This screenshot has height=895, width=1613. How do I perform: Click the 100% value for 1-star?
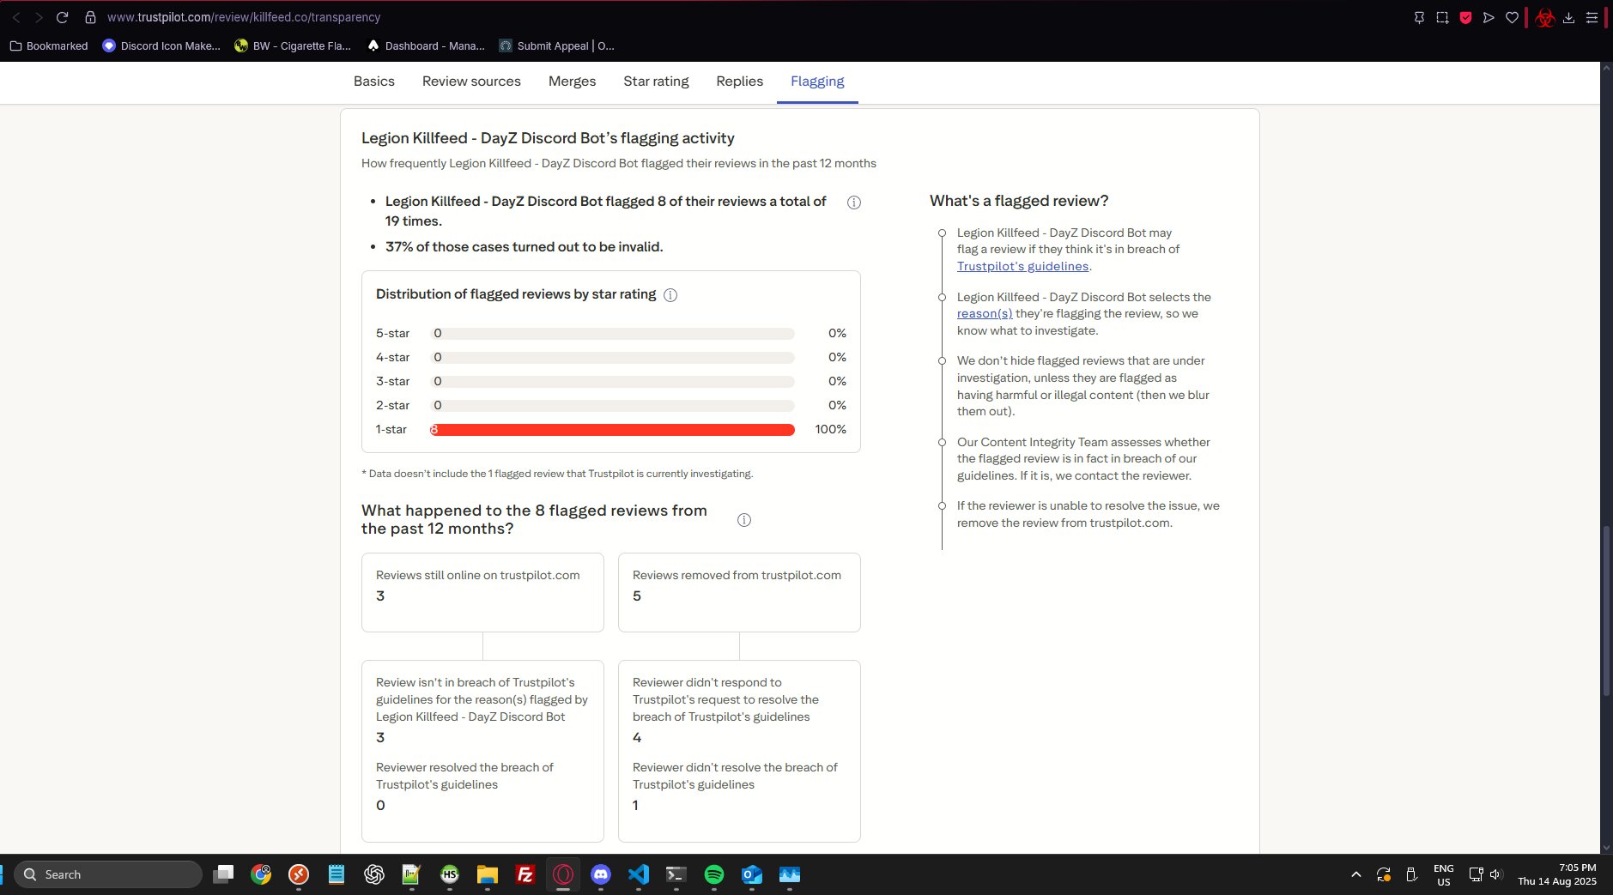(830, 429)
